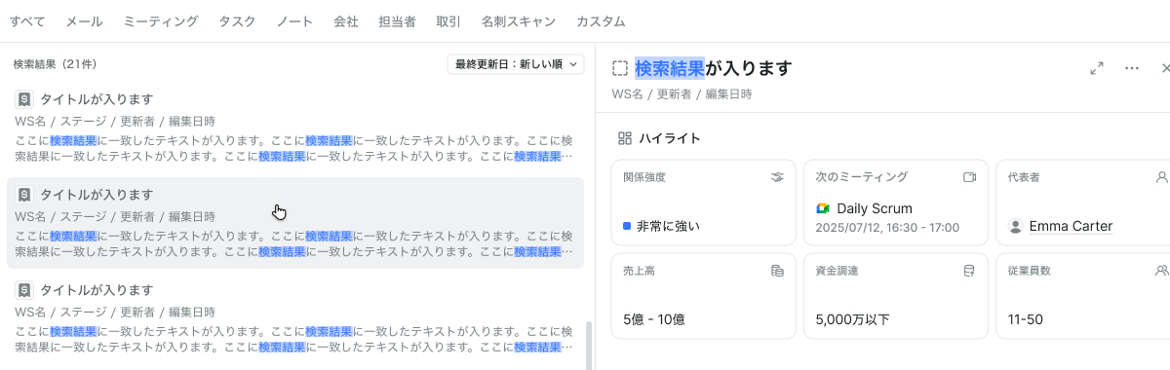Click the 検索結果(21件) count label

pyautogui.click(x=56, y=64)
